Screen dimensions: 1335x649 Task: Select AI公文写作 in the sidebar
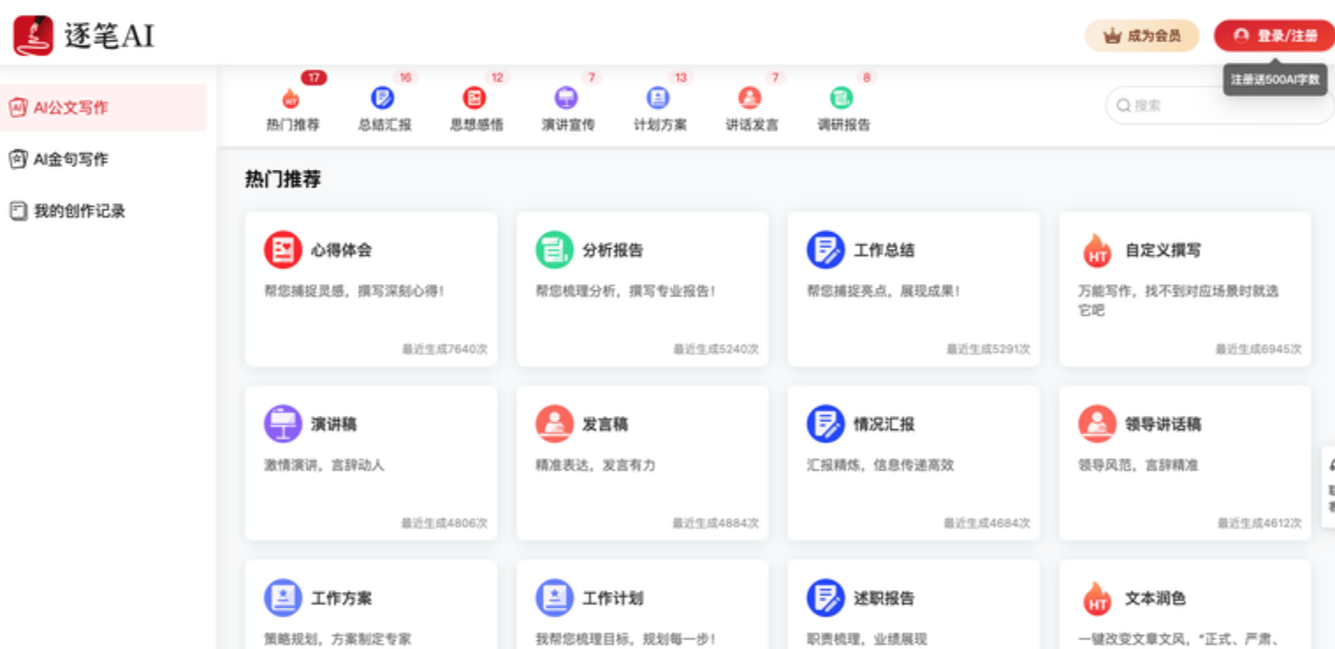tap(70, 107)
